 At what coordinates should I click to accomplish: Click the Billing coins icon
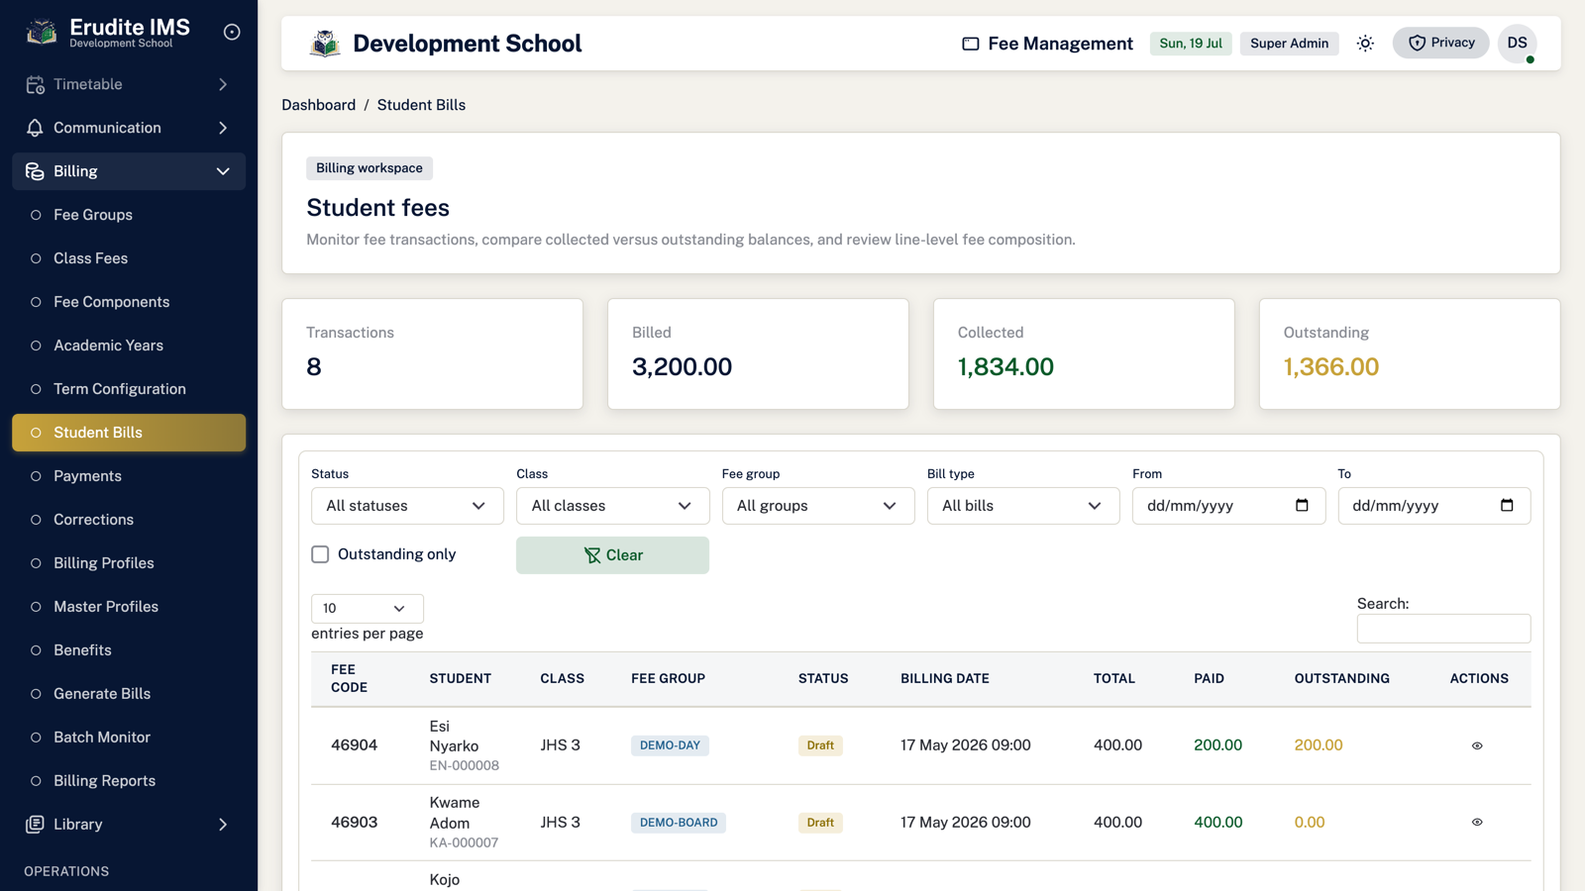click(x=35, y=171)
